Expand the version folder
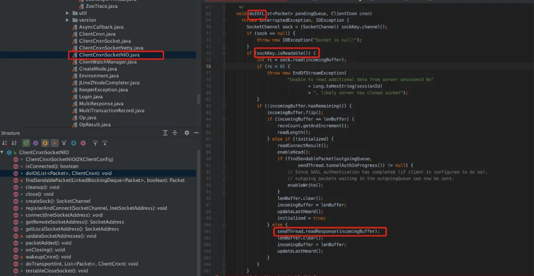The image size is (534, 276). [67, 20]
